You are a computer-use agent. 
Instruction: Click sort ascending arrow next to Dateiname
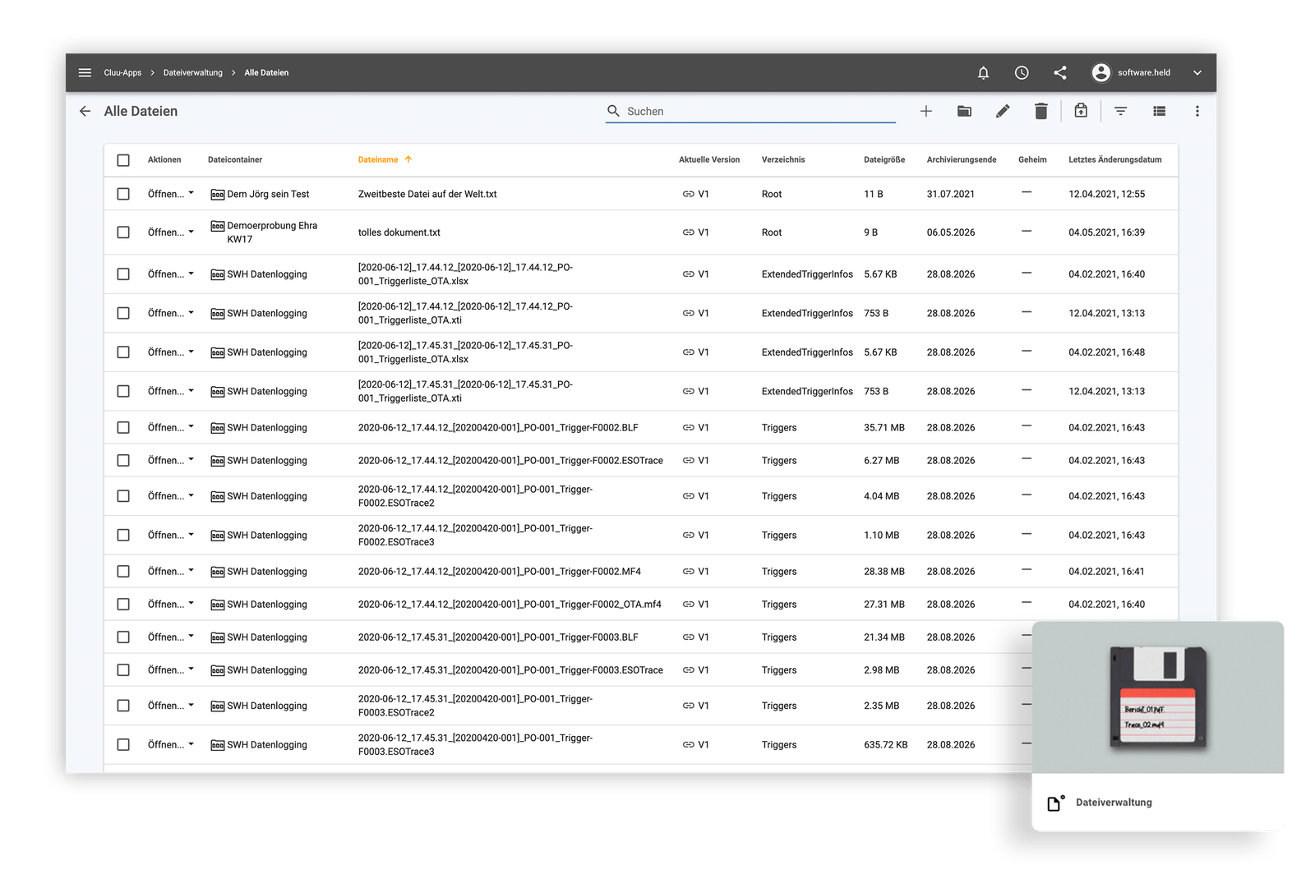pyautogui.click(x=408, y=159)
